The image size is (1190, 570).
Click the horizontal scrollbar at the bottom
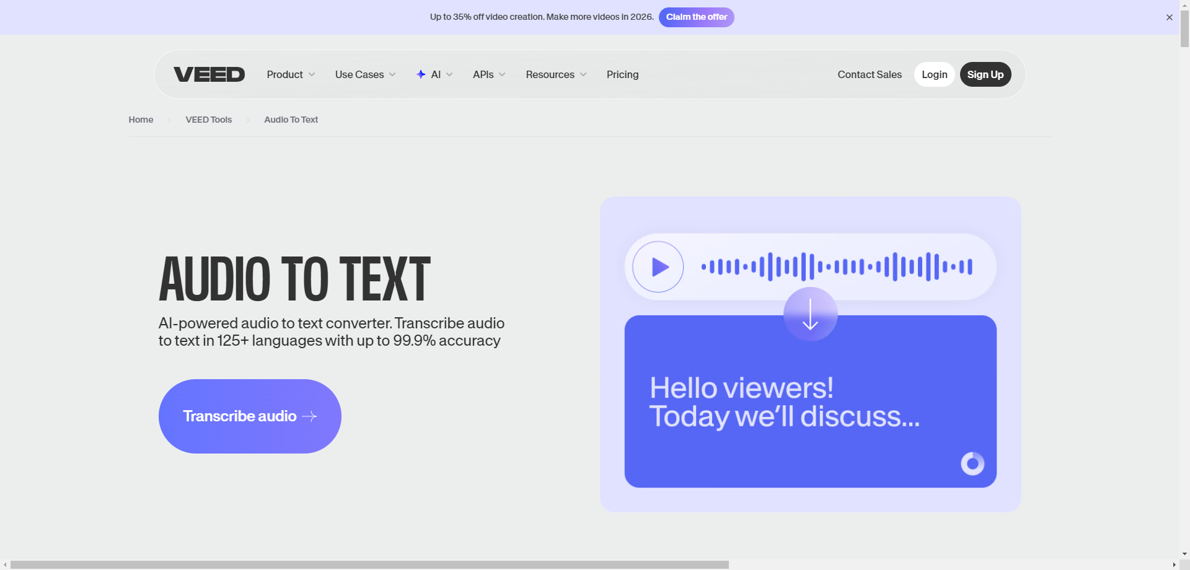pos(366,564)
